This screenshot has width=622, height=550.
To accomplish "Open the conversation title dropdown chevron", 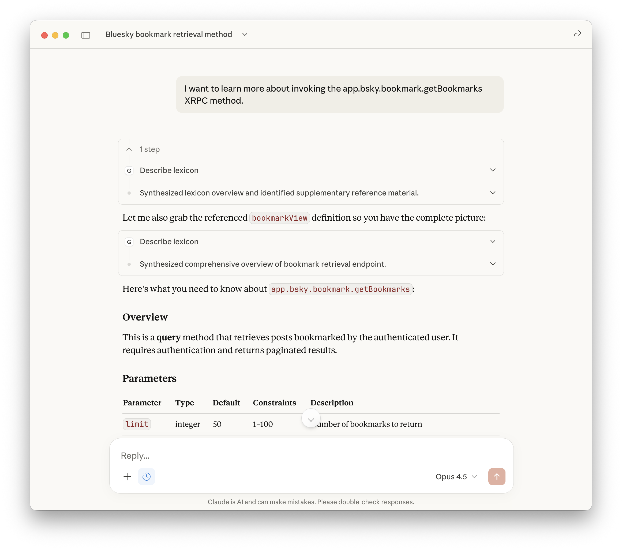I will (245, 34).
